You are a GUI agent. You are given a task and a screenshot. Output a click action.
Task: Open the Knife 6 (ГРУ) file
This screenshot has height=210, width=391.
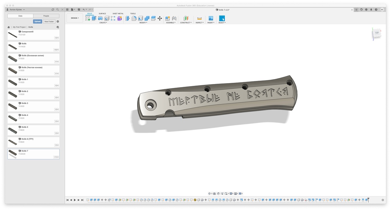pos(34,142)
